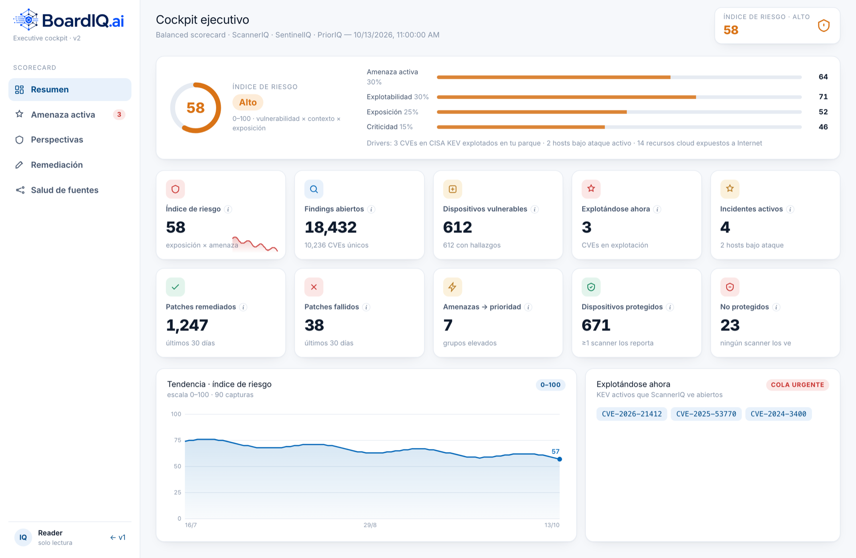
Task: Click the magnifier icon on Findings abiertos card
Action: [x=314, y=189]
